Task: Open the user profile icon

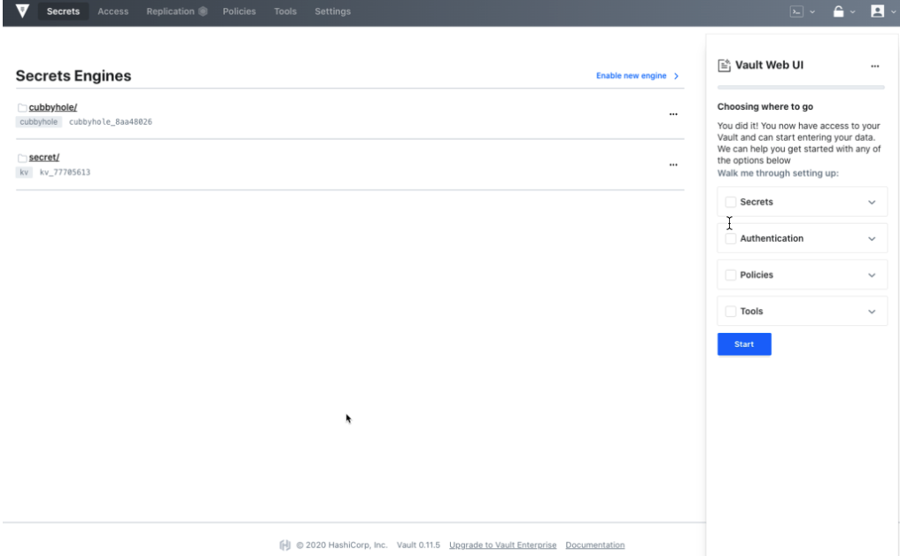Action: 877,12
